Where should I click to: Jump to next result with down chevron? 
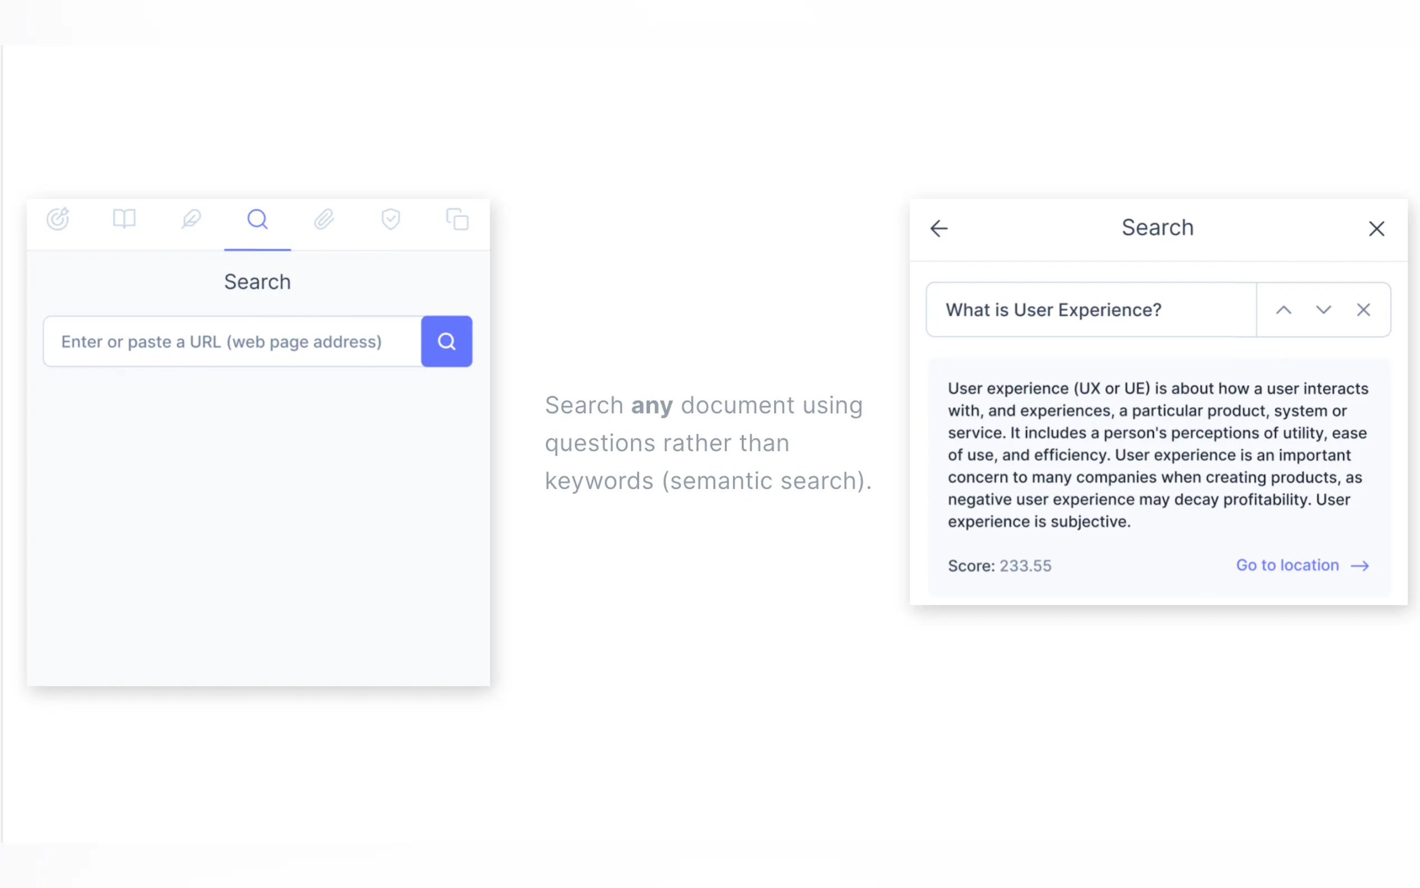[1323, 310]
